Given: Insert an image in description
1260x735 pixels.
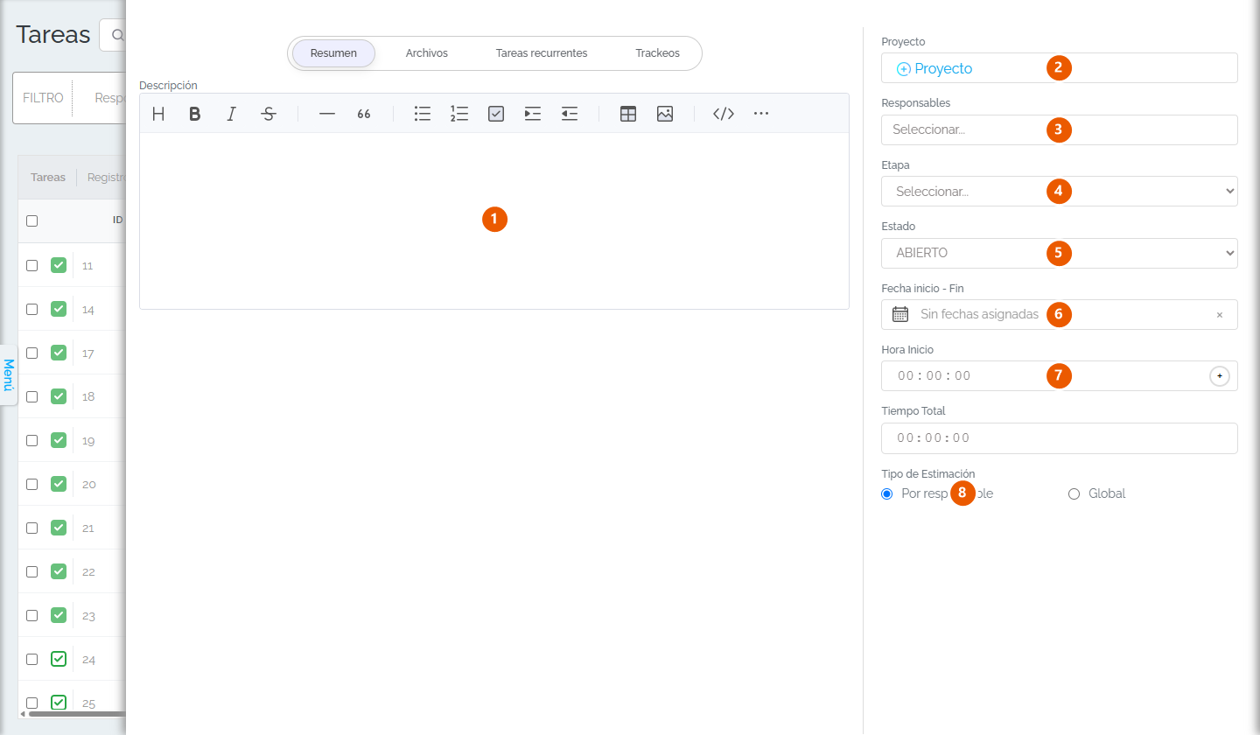Looking at the screenshot, I should coord(665,114).
